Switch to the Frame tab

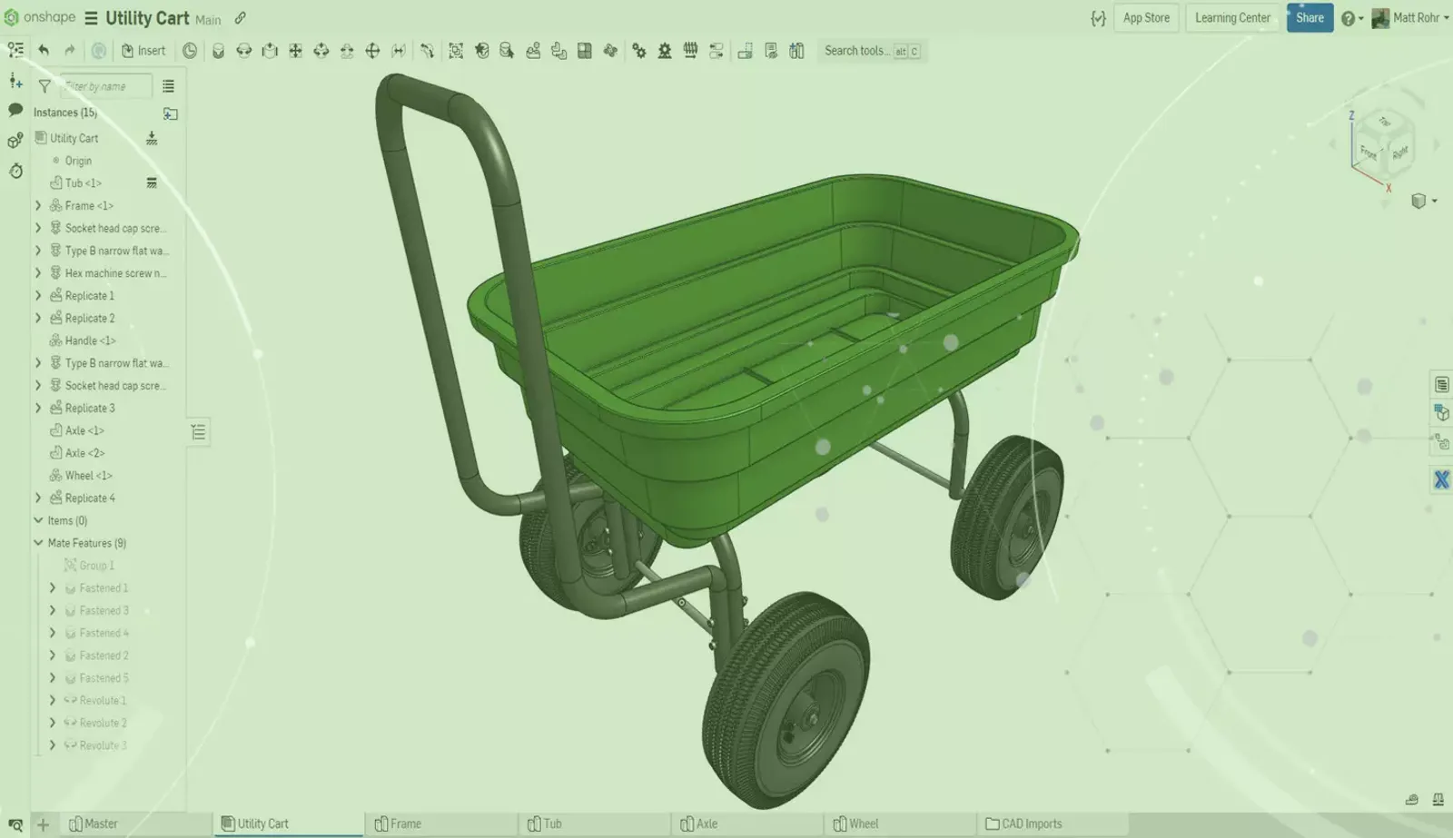coord(406,823)
